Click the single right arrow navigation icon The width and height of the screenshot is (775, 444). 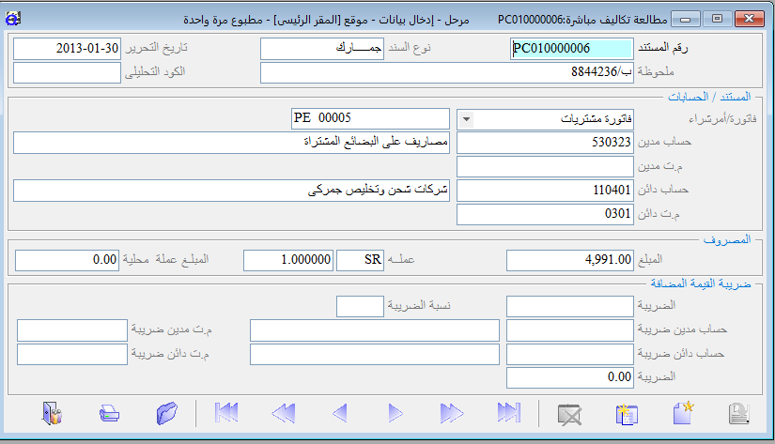(x=395, y=413)
